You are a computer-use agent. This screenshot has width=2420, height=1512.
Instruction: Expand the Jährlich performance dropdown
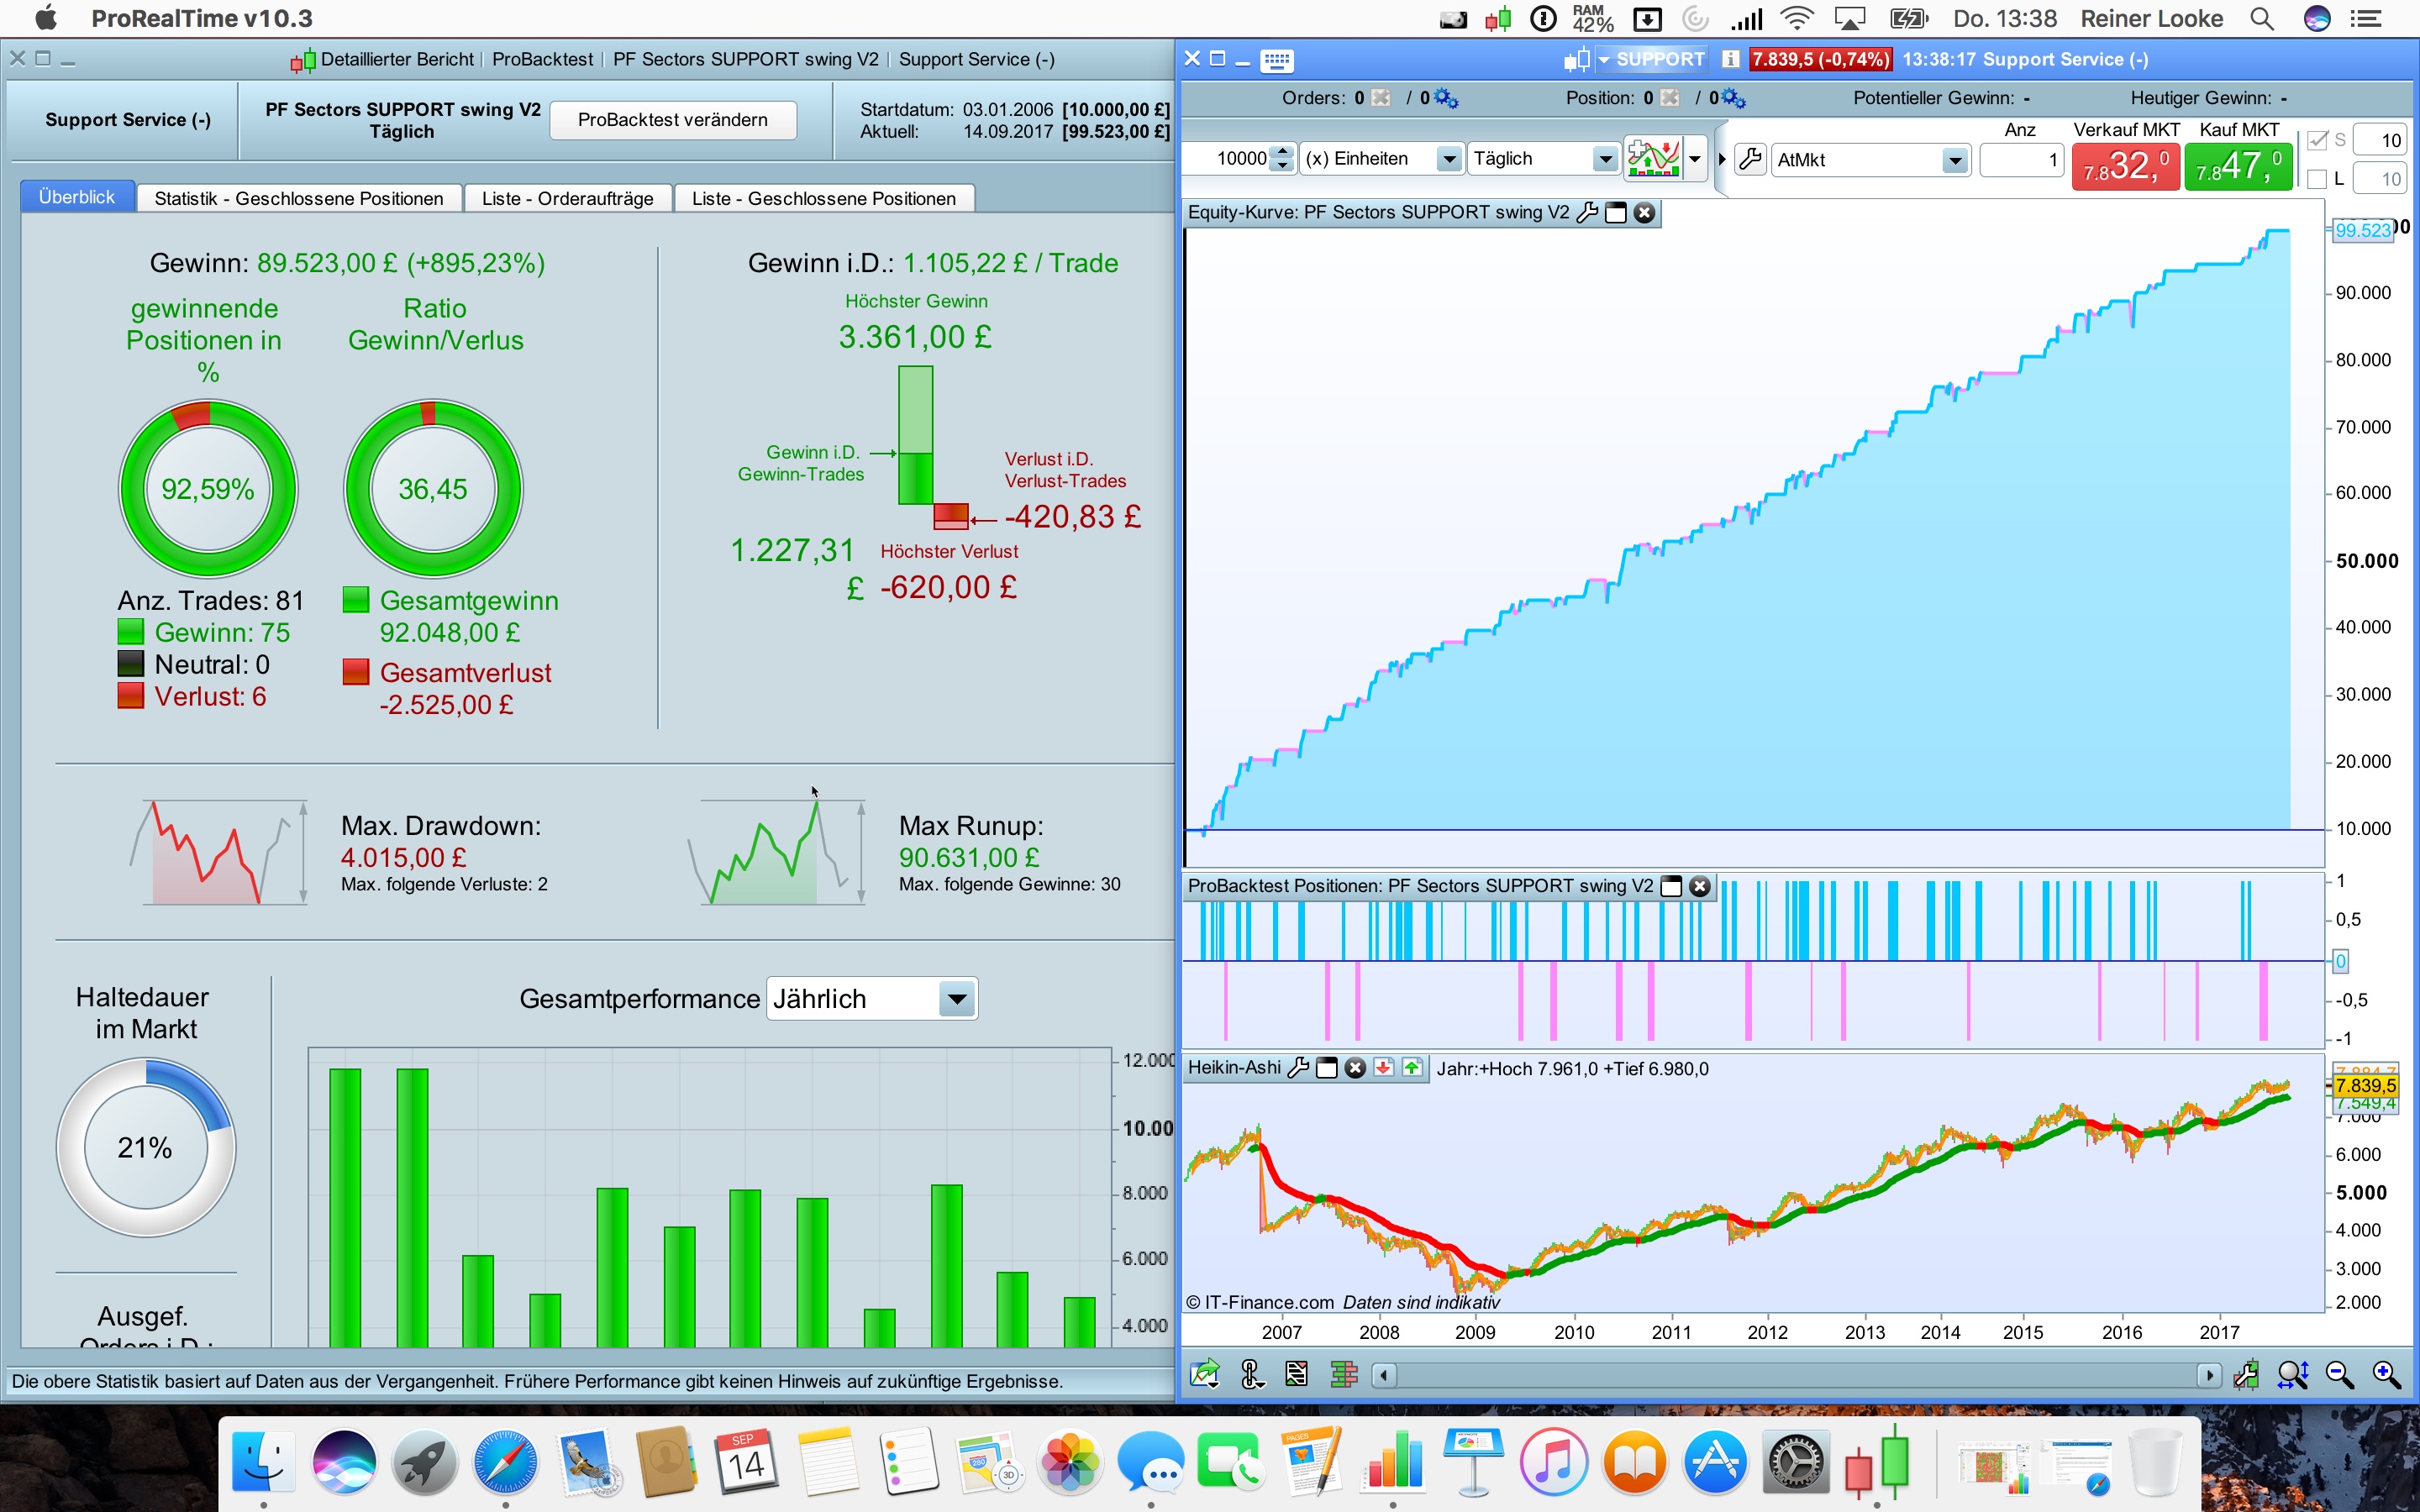coord(956,999)
